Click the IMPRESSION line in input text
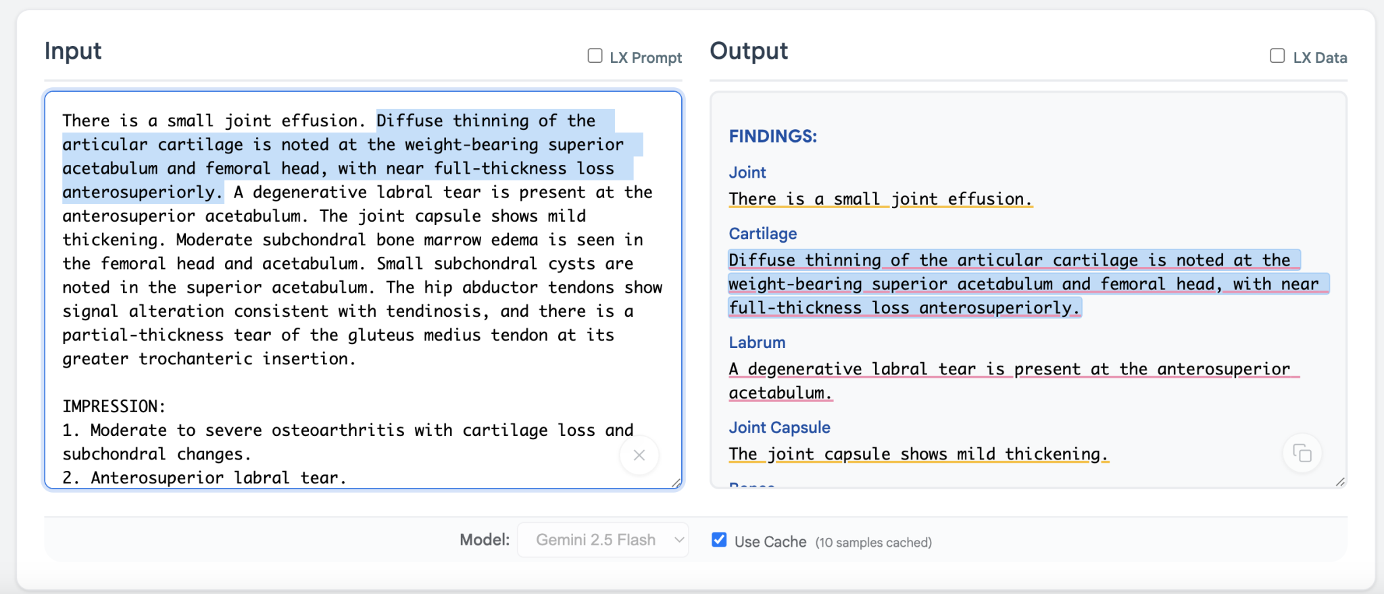This screenshot has width=1384, height=594. point(114,407)
